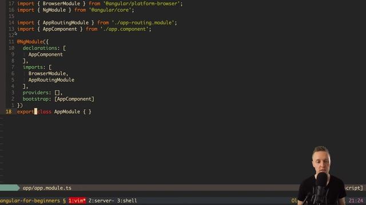Click '[AppComponent]' in the bootstrap line
Screen dimensions: 366x205
pyautogui.click(x=74, y=99)
